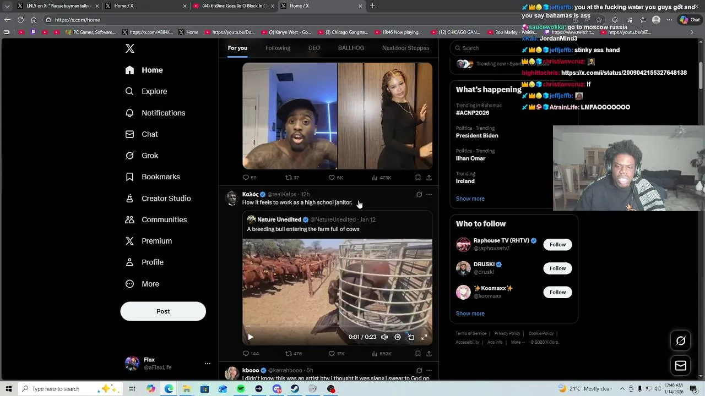Open Windows Start menu
Viewport: 705px width, 396px height.
click(9, 389)
